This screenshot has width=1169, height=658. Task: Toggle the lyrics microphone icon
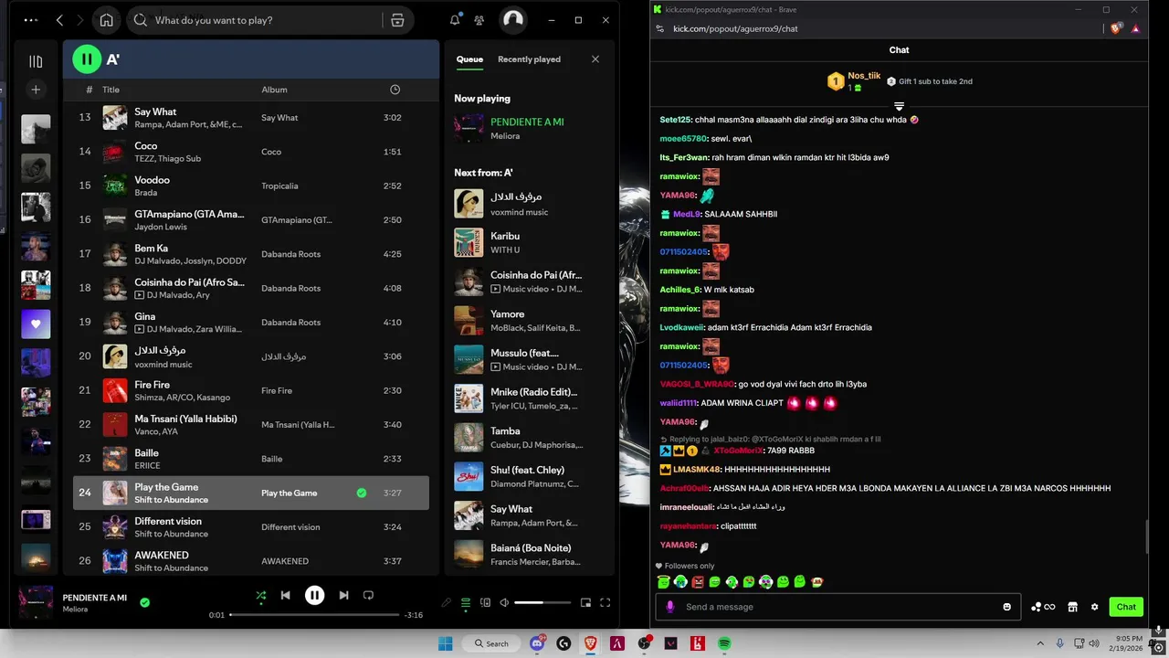(x=446, y=602)
